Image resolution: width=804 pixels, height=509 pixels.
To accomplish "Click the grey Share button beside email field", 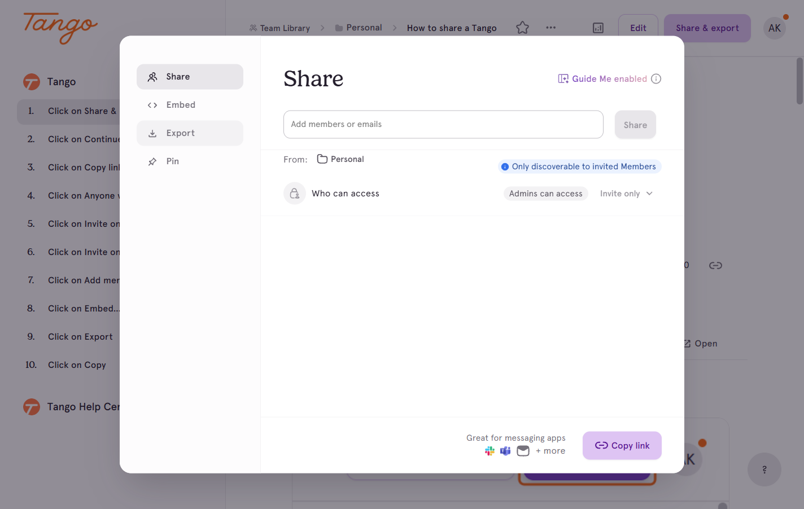I will [x=635, y=125].
